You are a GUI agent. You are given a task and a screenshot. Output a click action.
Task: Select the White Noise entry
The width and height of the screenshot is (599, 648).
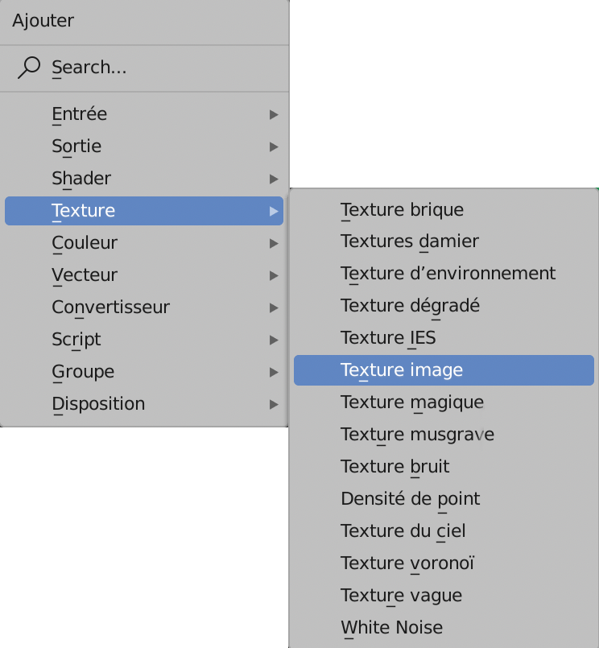click(391, 628)
